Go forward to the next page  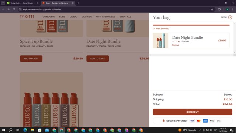tap(8, 9)
